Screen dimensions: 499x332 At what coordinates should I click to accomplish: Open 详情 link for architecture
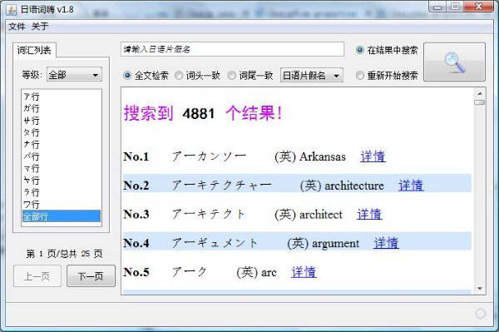(x=411, y=186)
